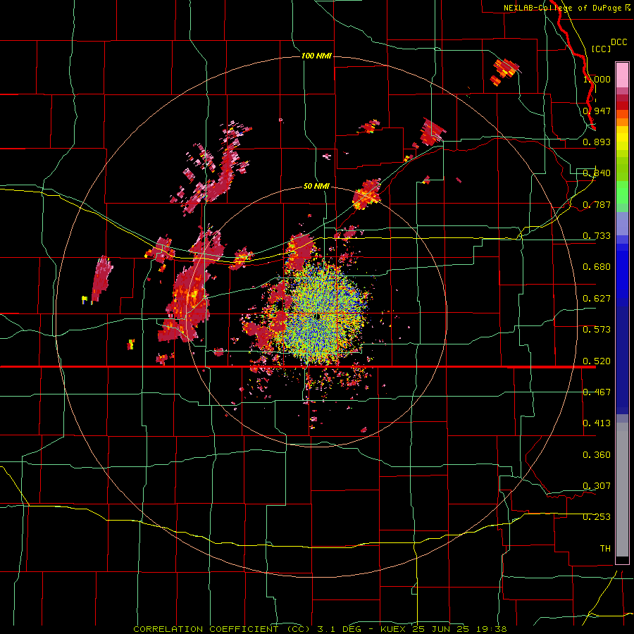Select the 1.000 value on color scale
This screenshot has height=634, width=634.
[x=597, y=79]
